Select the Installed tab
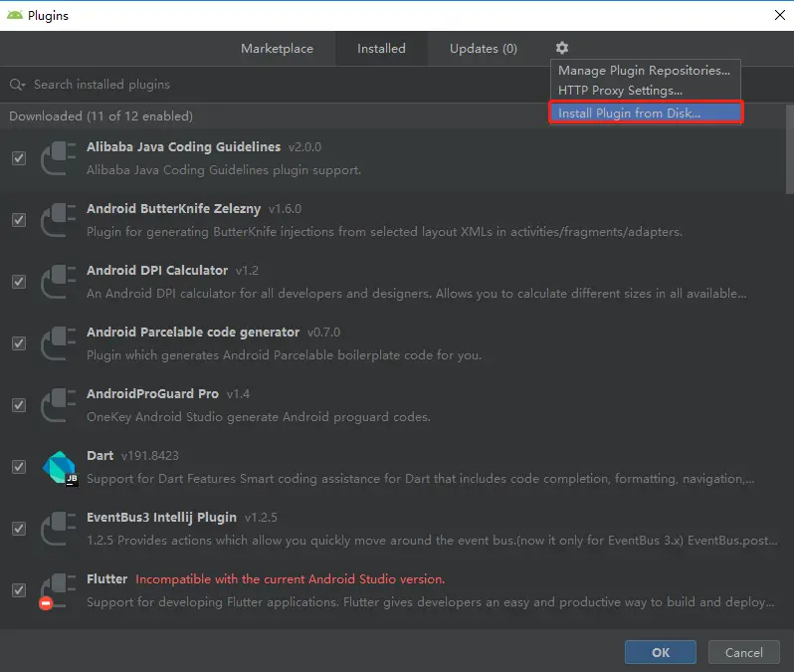The image size is (794, 672). tap(381, 49)
